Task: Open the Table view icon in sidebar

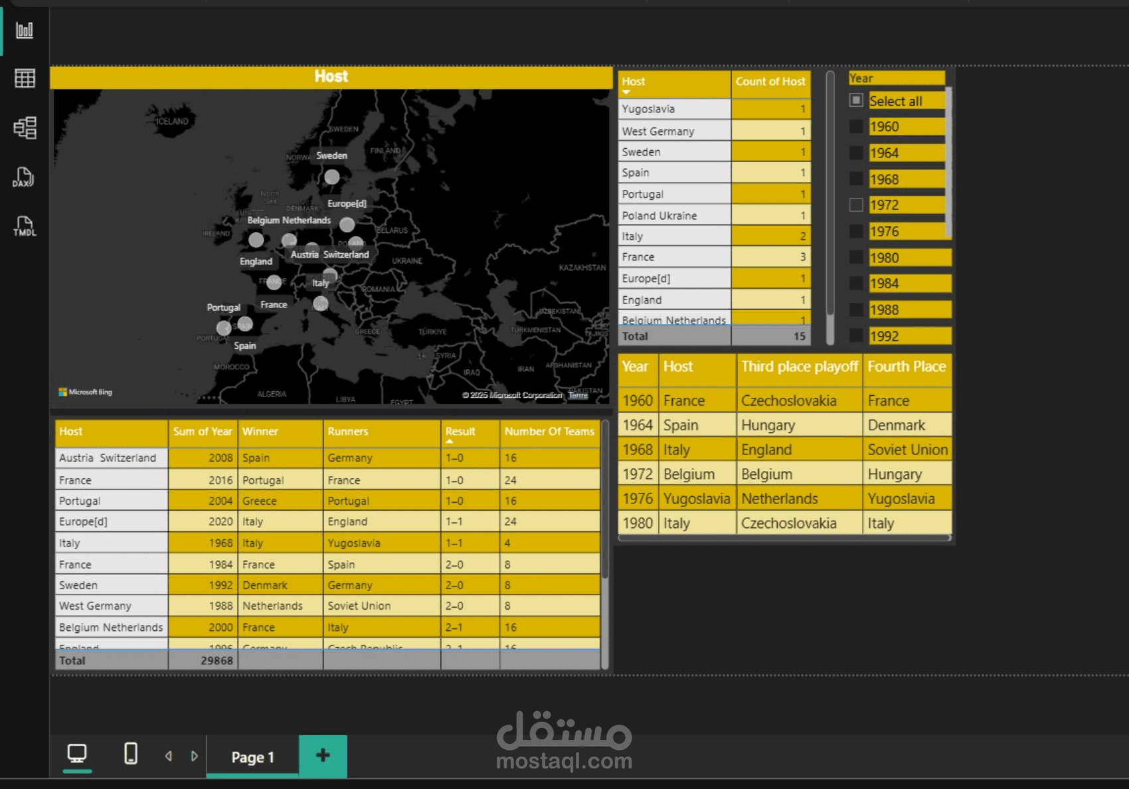Action: click(x=25, y=78)
